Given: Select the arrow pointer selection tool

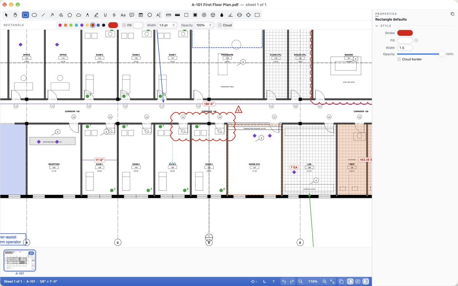Looking at the screenshot, I should pos(6,15).
